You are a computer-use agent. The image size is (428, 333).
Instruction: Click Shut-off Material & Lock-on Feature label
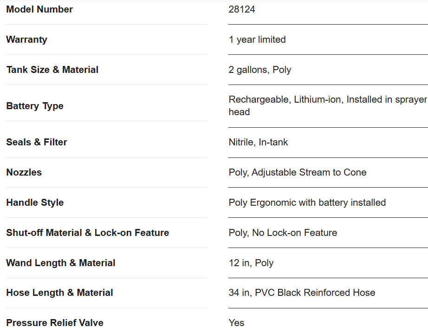pyautogui.click(x=88, y=233)
